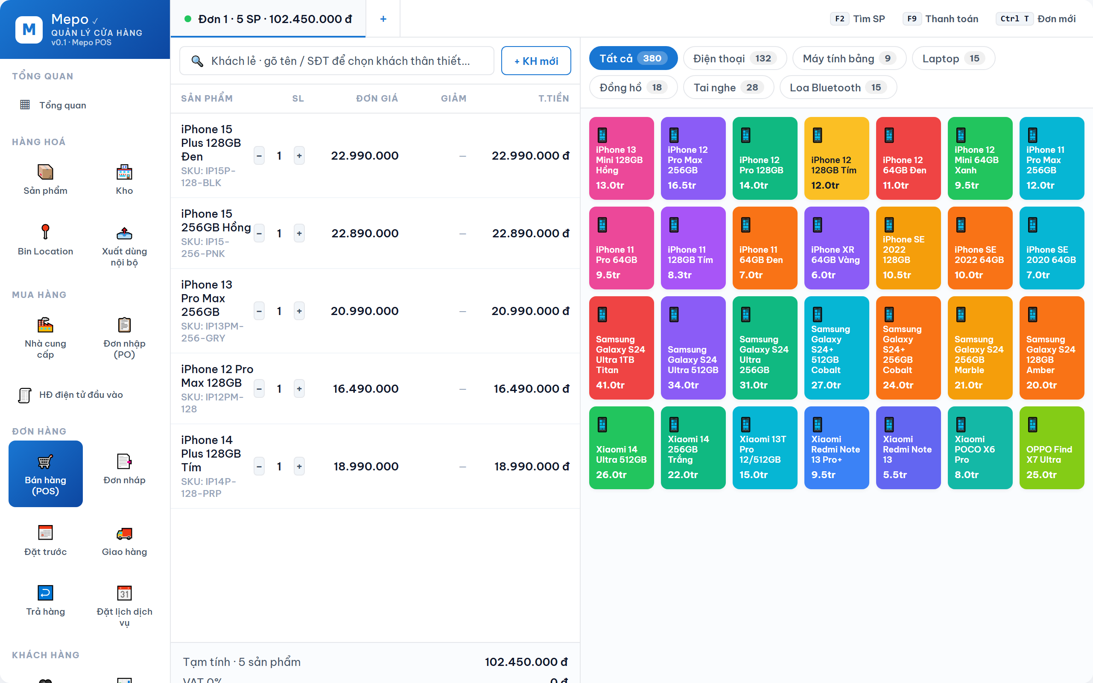Viewport: 1093px width, 683px height.
Task: Increase quantity of iPhone 15 Plus 128GB Đen
Action: (x=299, y=156)
